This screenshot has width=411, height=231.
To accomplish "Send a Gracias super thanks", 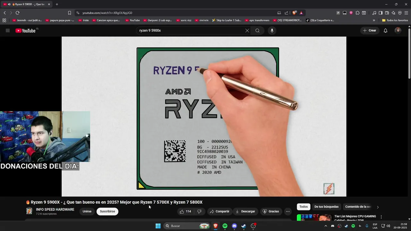I will point(270,211).
